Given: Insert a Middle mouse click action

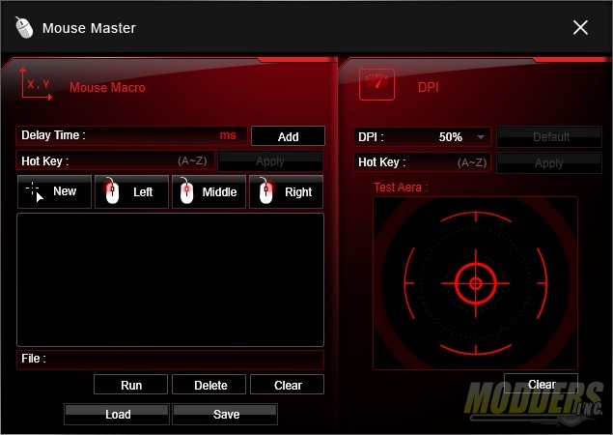Looking at the screenshot, I should (209, 191).
